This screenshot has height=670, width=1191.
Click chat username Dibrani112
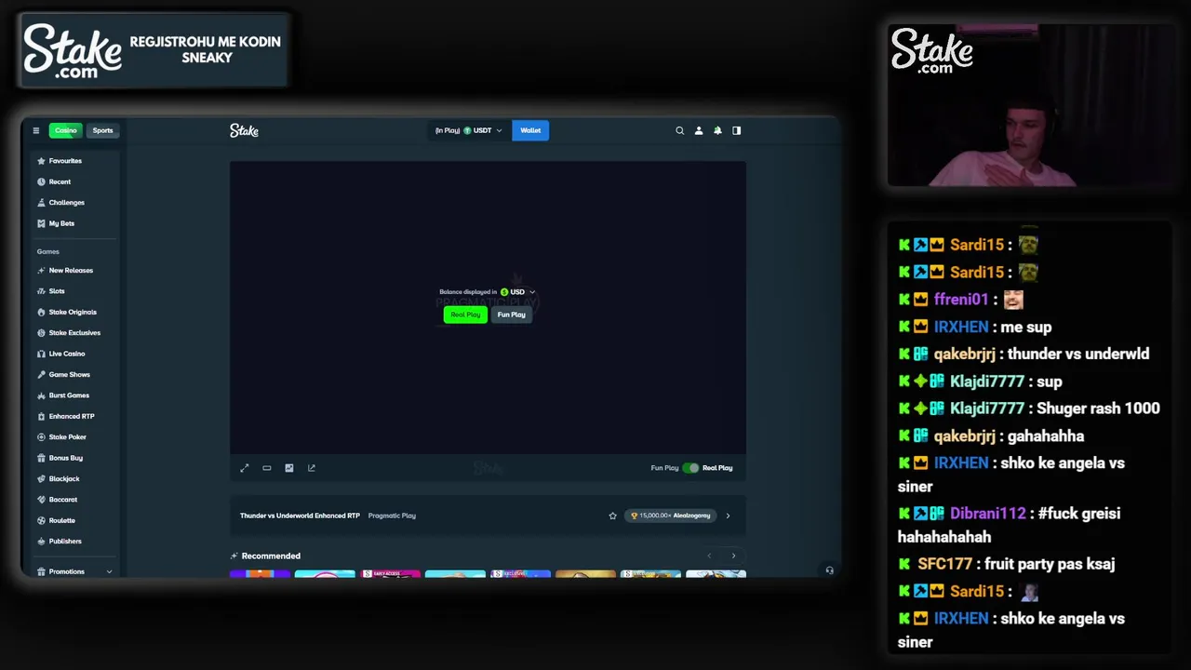[987, 514]
